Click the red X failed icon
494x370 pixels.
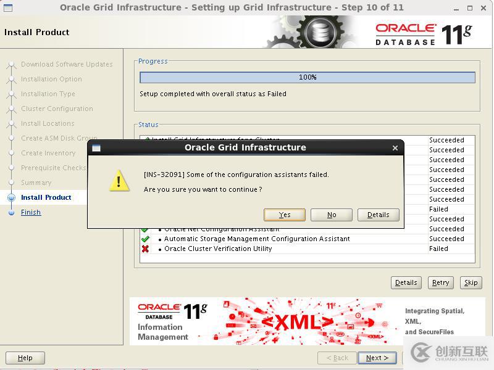click(145, 249)
